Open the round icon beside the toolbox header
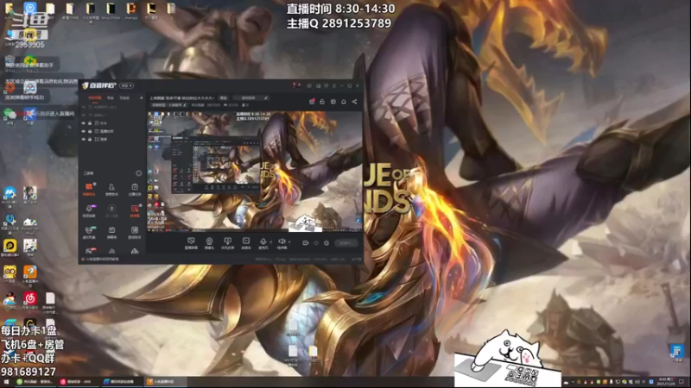 [x=139, y=173]
